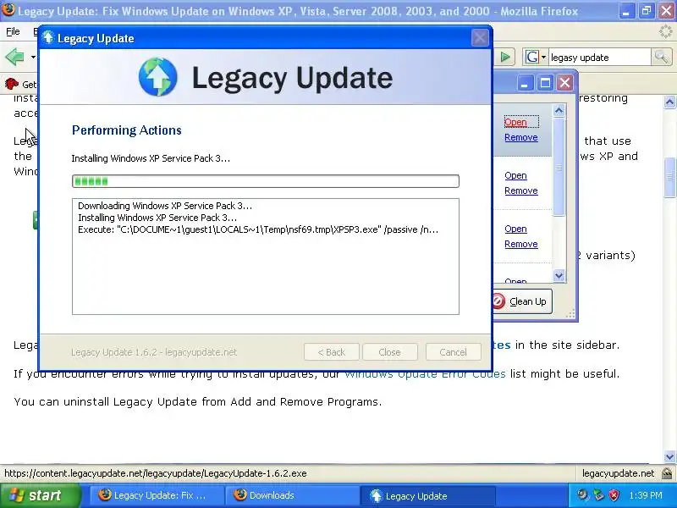Click Clean Up button in Downloads window
Image resolution: width=677 pixels, height=508 pixels.
tap(521, 301)
